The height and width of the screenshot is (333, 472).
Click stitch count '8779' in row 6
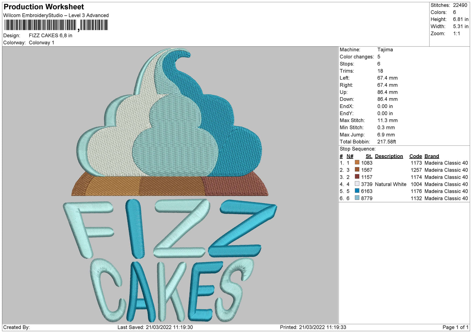[x=367, y=198]
